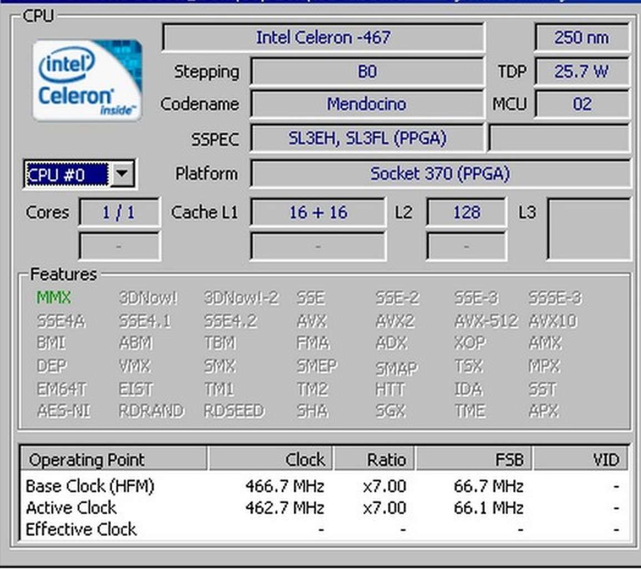641x569 pixels.
Task: Click the Intel Celeron logo image
Action: click(86, 79)
